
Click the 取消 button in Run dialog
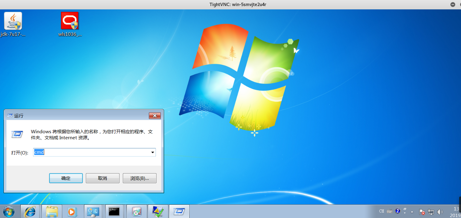[x=103, y=178]
